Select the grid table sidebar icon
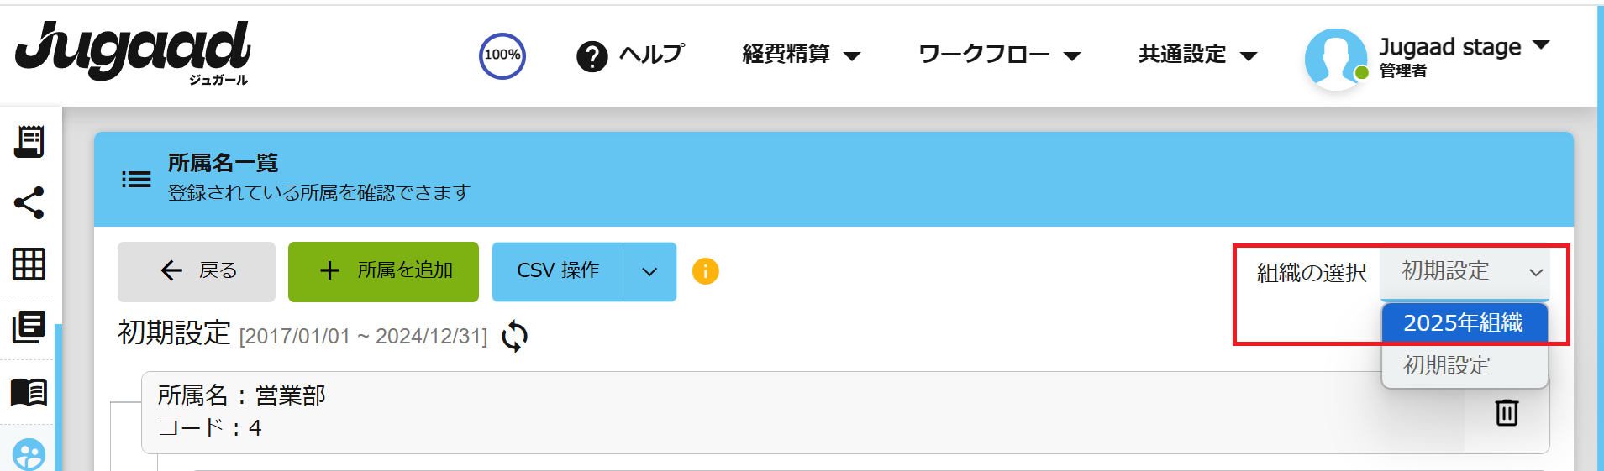 pos(29,264)
